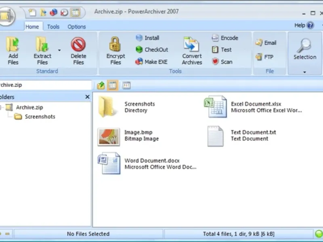Click the "No Files Selected" status text
Viewport: 323px width, 242px height.
point(88,234)
